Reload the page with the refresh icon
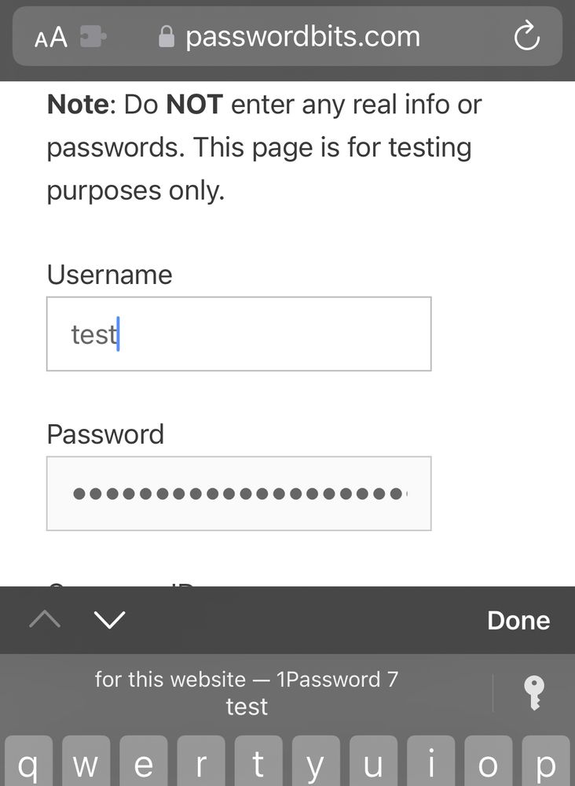This screenshot has width=575, height=786. point(526,37)
